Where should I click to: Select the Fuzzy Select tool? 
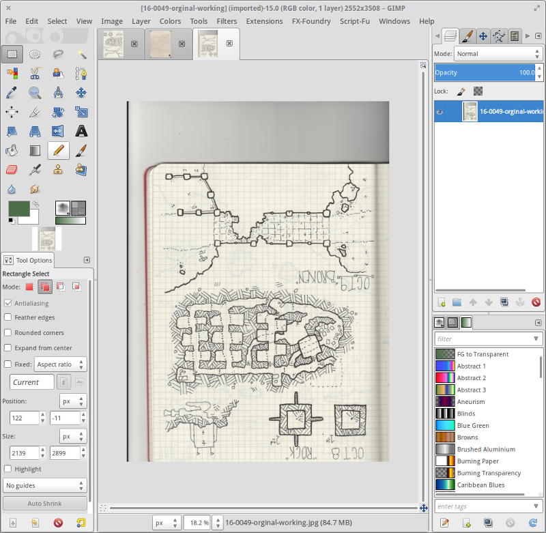pos(80,54)
